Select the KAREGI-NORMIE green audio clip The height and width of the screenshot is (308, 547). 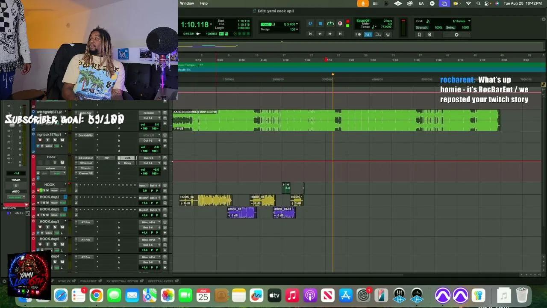[x=336, y=120]
